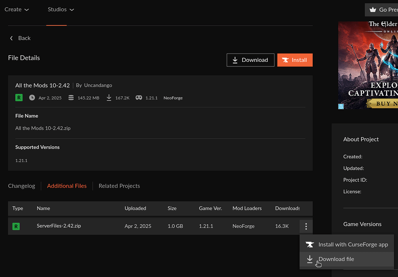398x277 pixels.
Task: Click the Download button in File Details
Action: [250, 60]
